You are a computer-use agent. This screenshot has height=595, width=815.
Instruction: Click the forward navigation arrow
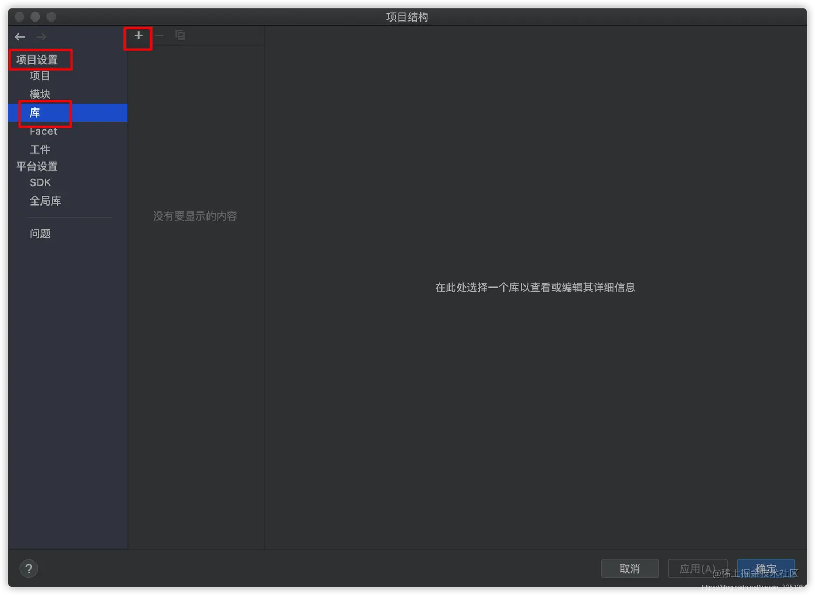pos(41,37)
